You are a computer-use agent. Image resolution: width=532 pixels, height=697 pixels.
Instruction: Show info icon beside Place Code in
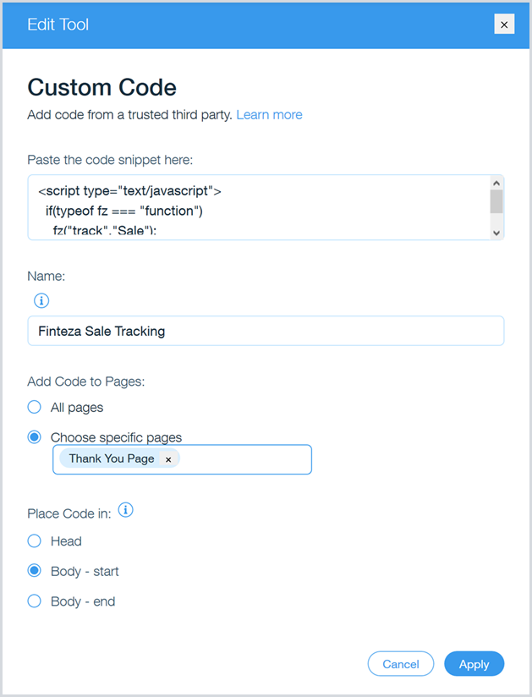126,510
